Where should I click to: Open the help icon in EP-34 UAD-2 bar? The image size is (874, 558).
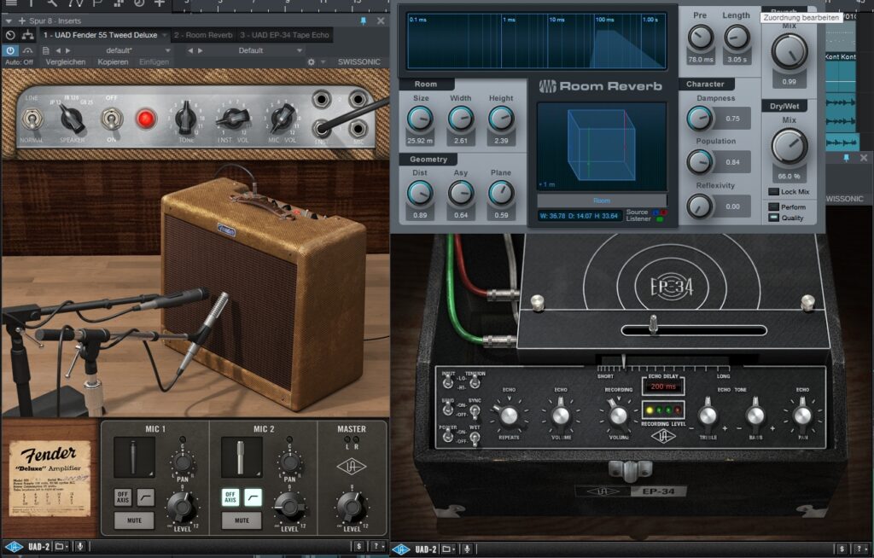(x=859, y=549)
